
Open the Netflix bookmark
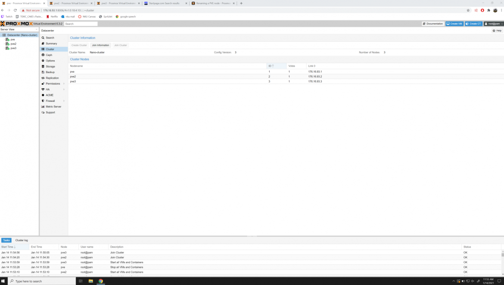tap(52, 17)
